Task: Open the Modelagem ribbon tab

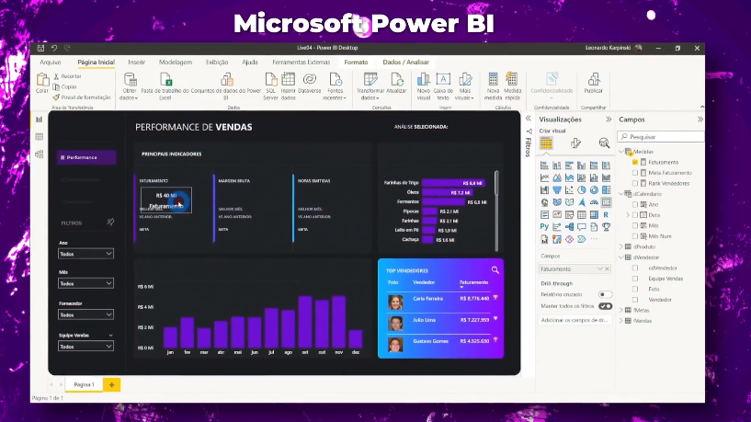Action: 176,62
